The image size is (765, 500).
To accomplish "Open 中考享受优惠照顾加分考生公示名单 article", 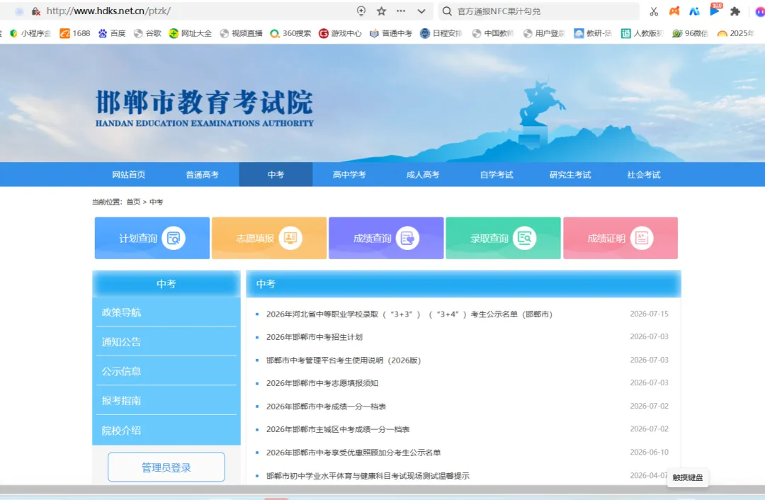I will [x=353, y=453].
